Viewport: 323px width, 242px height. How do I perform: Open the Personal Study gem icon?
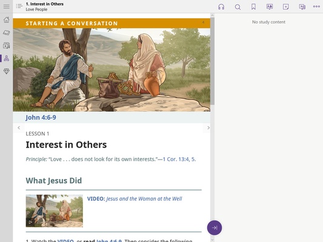[x=7, y=71]
